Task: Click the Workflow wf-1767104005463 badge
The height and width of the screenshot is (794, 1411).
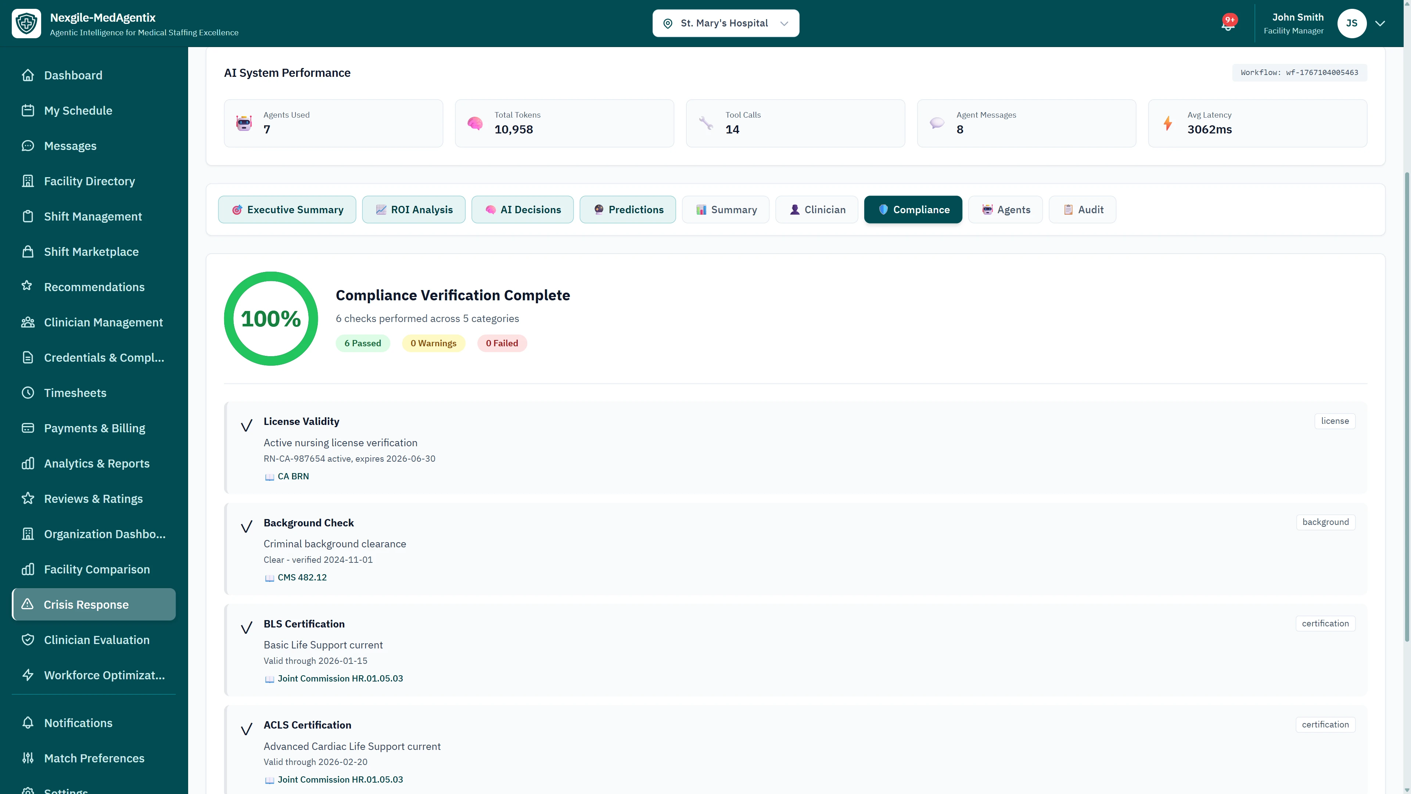Action: (x=1299, y=72)
